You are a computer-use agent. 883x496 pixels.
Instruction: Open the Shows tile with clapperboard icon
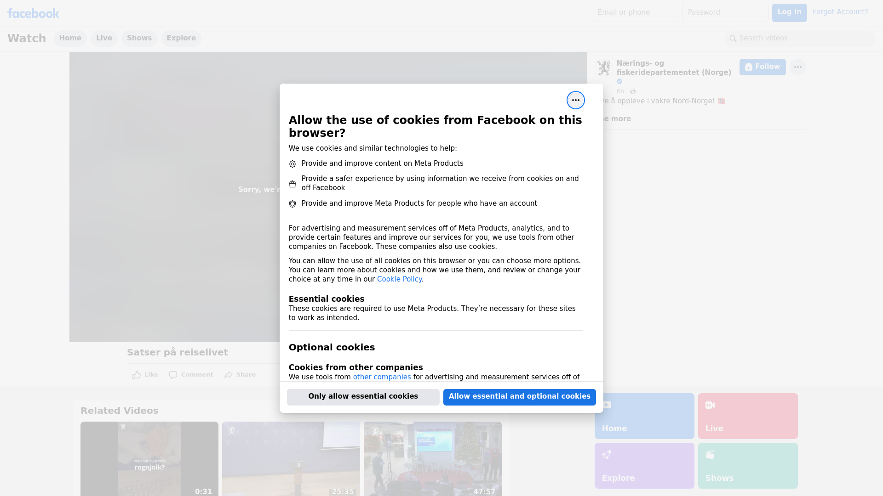coord(747,465)
